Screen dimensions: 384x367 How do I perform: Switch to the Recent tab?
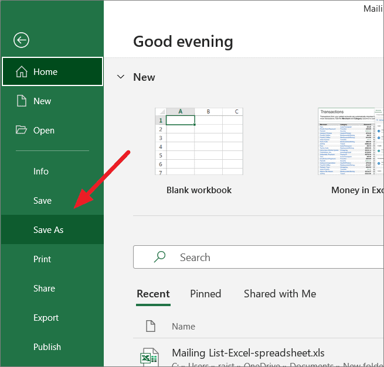(x=153, y=294)
